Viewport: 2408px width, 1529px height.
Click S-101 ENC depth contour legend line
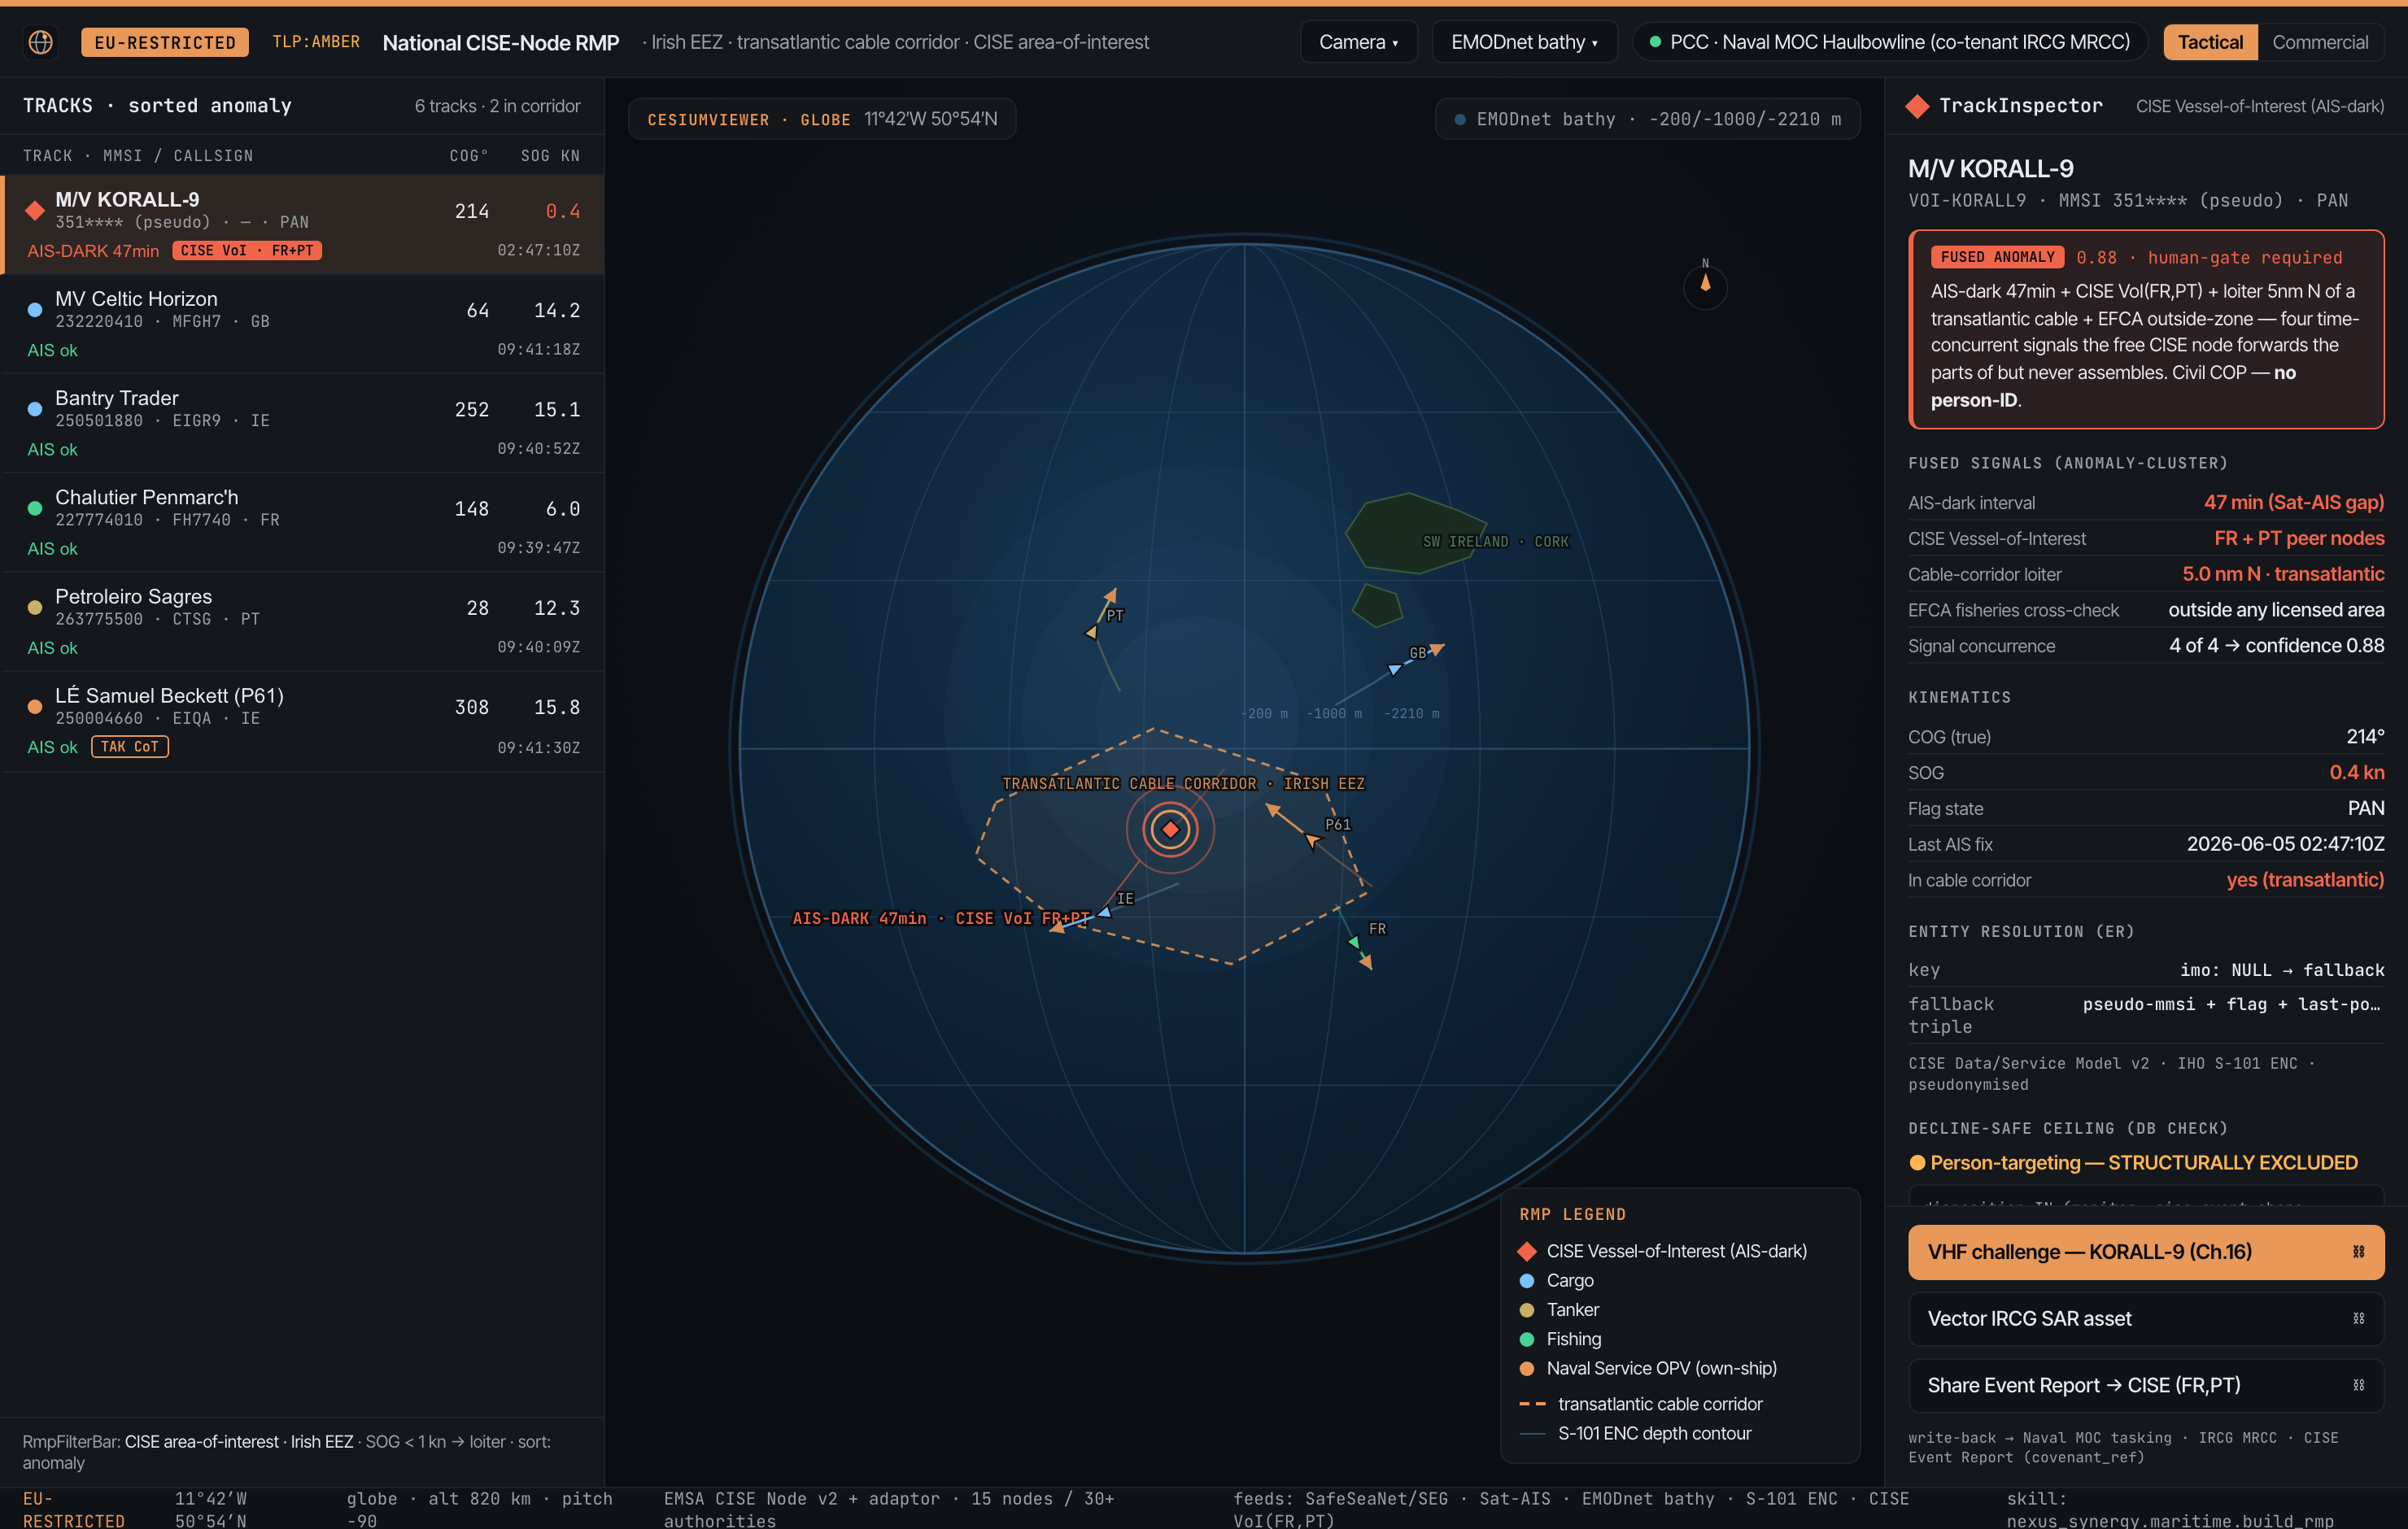(1532, 1434)
